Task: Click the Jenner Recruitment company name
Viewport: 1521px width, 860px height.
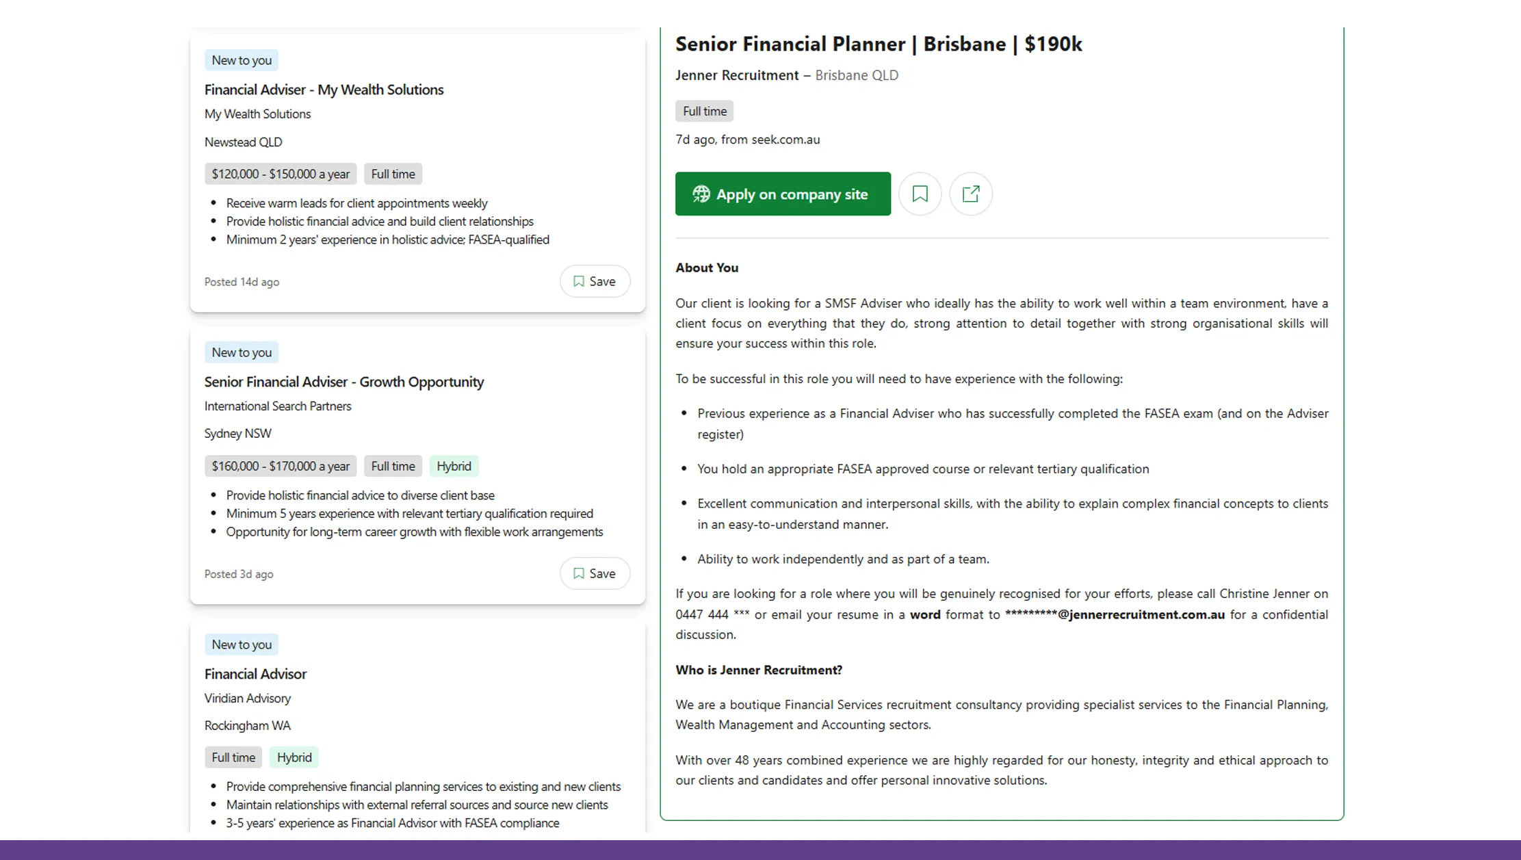Action: point(737,75)
